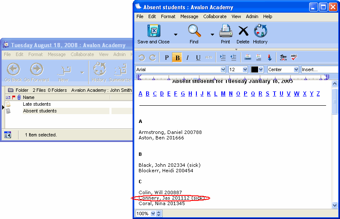Open the Arial font dropdown
340x219 pixels.
pyautogui.click(x=223, y=69)
